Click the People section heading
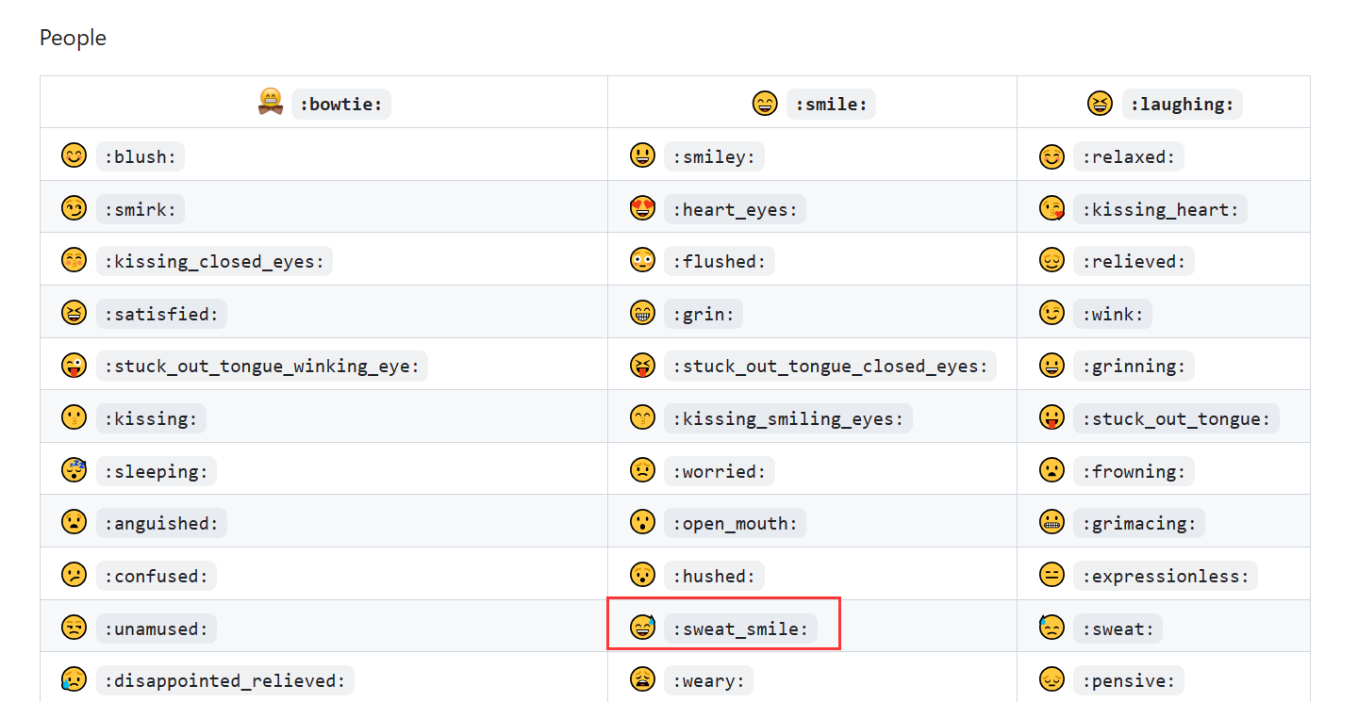This screenshot has height=702, width=1358. [x=72, y=38]
